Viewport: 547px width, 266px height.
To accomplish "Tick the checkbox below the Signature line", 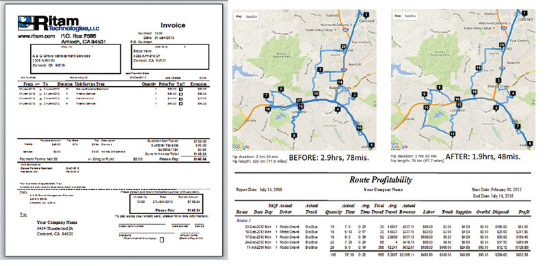I will pos(161,240).
